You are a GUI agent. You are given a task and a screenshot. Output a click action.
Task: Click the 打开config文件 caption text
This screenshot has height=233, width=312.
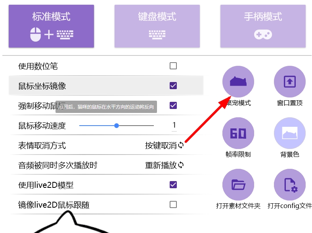(290, 206)
